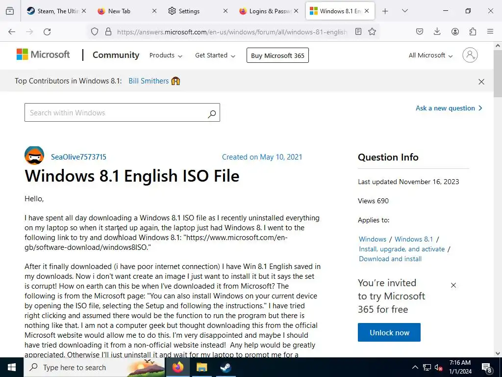Open the Download and install link
Screen dimensions: 502x377
coord(390,259)
